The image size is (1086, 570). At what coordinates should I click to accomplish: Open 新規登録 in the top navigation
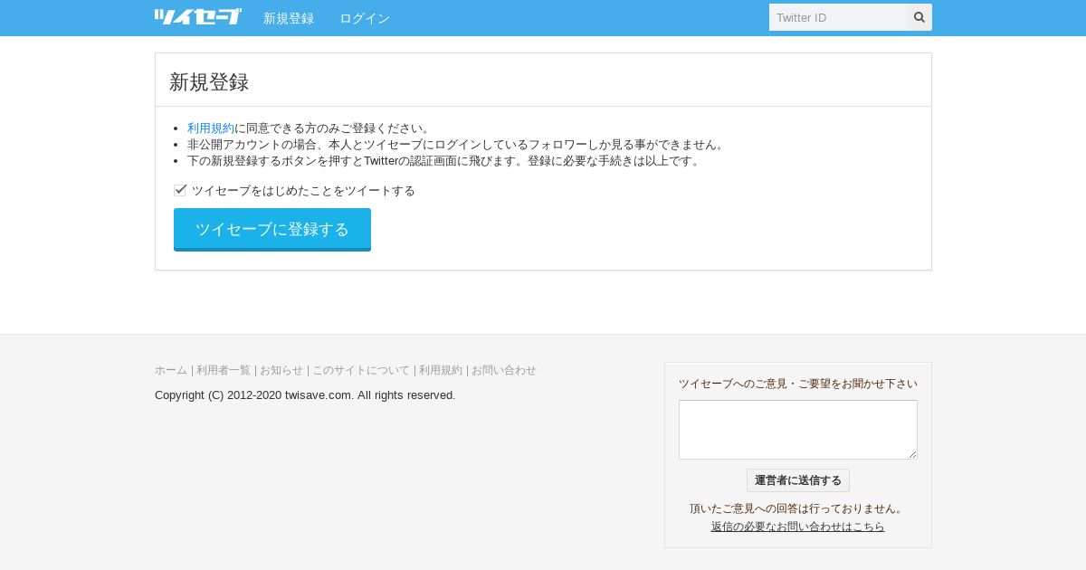(x=289, y=18)
